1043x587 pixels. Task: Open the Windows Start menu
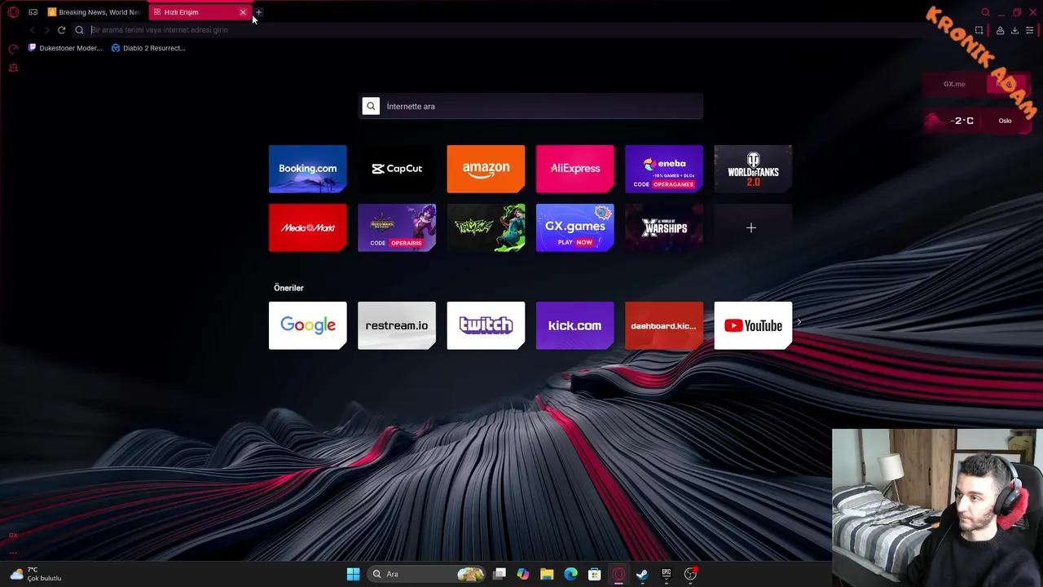353,574
